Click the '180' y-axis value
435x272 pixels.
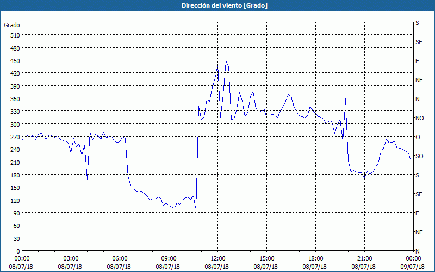click(x=15, y=175)
